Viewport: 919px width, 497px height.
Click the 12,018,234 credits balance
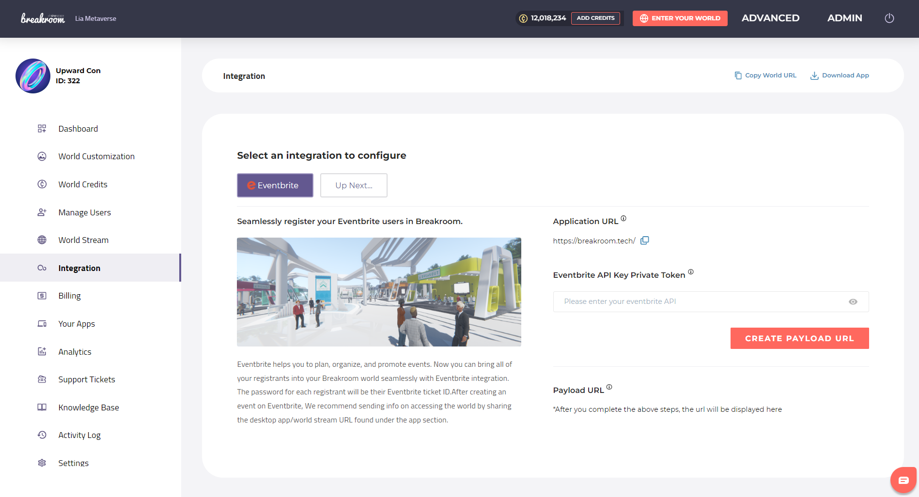(x=548, y=18)
